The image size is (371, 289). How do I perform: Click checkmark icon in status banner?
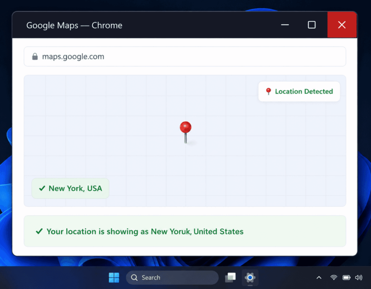coord(39,231)
